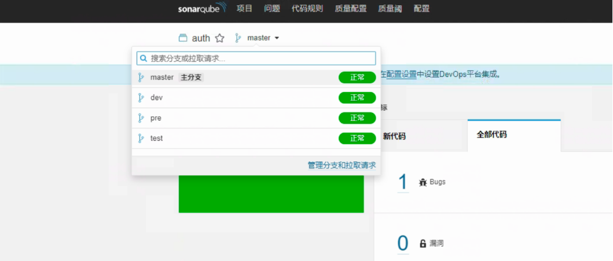Click the 正常 status badge for master

click(x=357, y=78)
